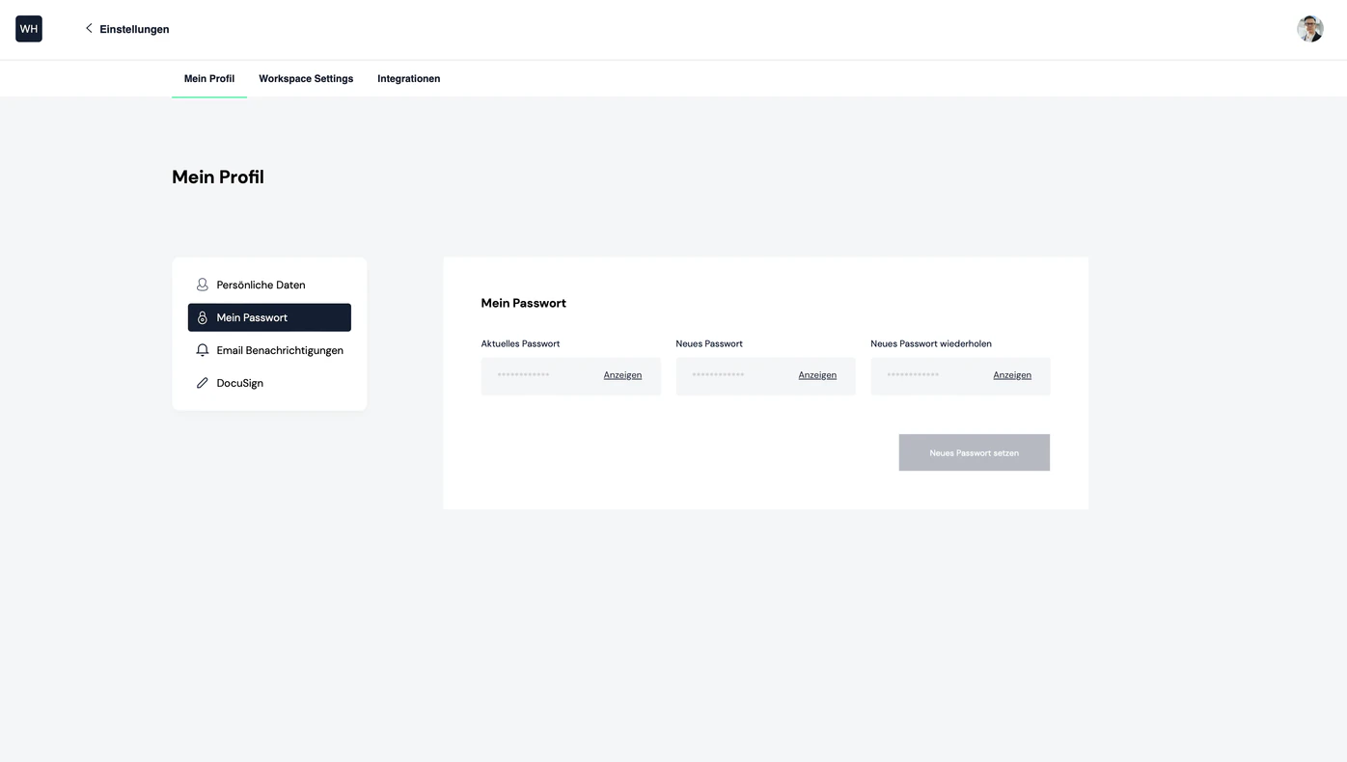Click the bell icon for Email Benachrichtigungen

click(x=203, y=350)
